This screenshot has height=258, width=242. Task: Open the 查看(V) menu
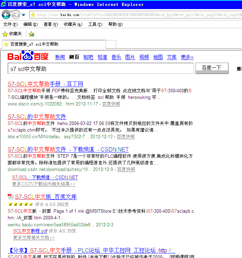click(x=51, y=24)
